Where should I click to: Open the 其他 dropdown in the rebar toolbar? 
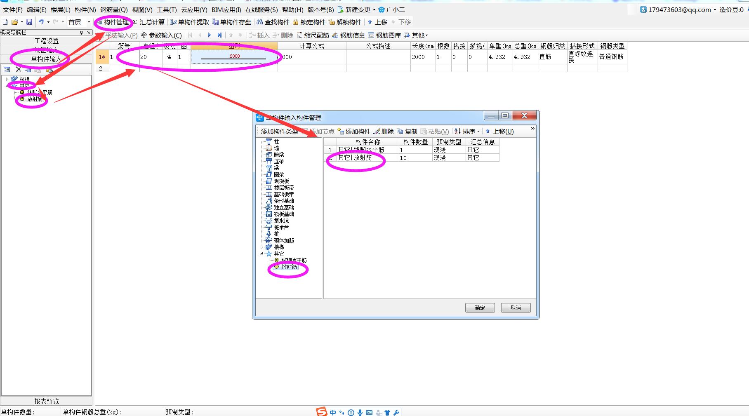[416, 35]
